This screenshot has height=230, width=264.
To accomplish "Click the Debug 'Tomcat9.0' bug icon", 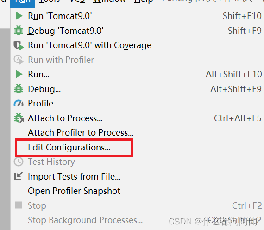I will pyautogui.click(x=19, y=31).
